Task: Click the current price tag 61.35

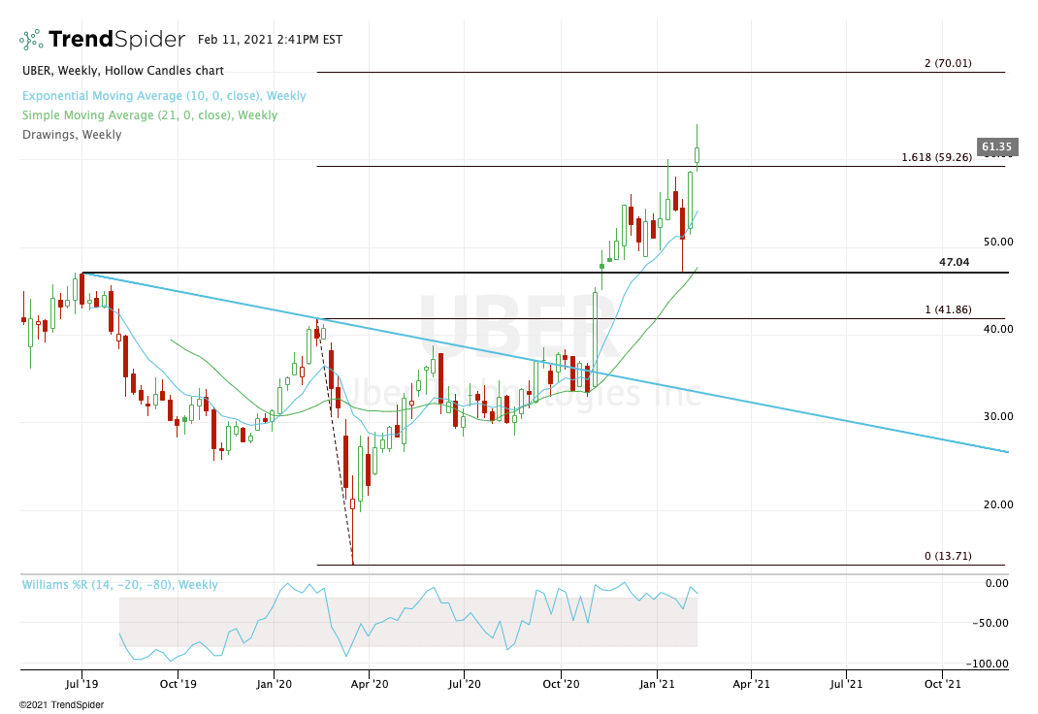Action: click(997, 146)
